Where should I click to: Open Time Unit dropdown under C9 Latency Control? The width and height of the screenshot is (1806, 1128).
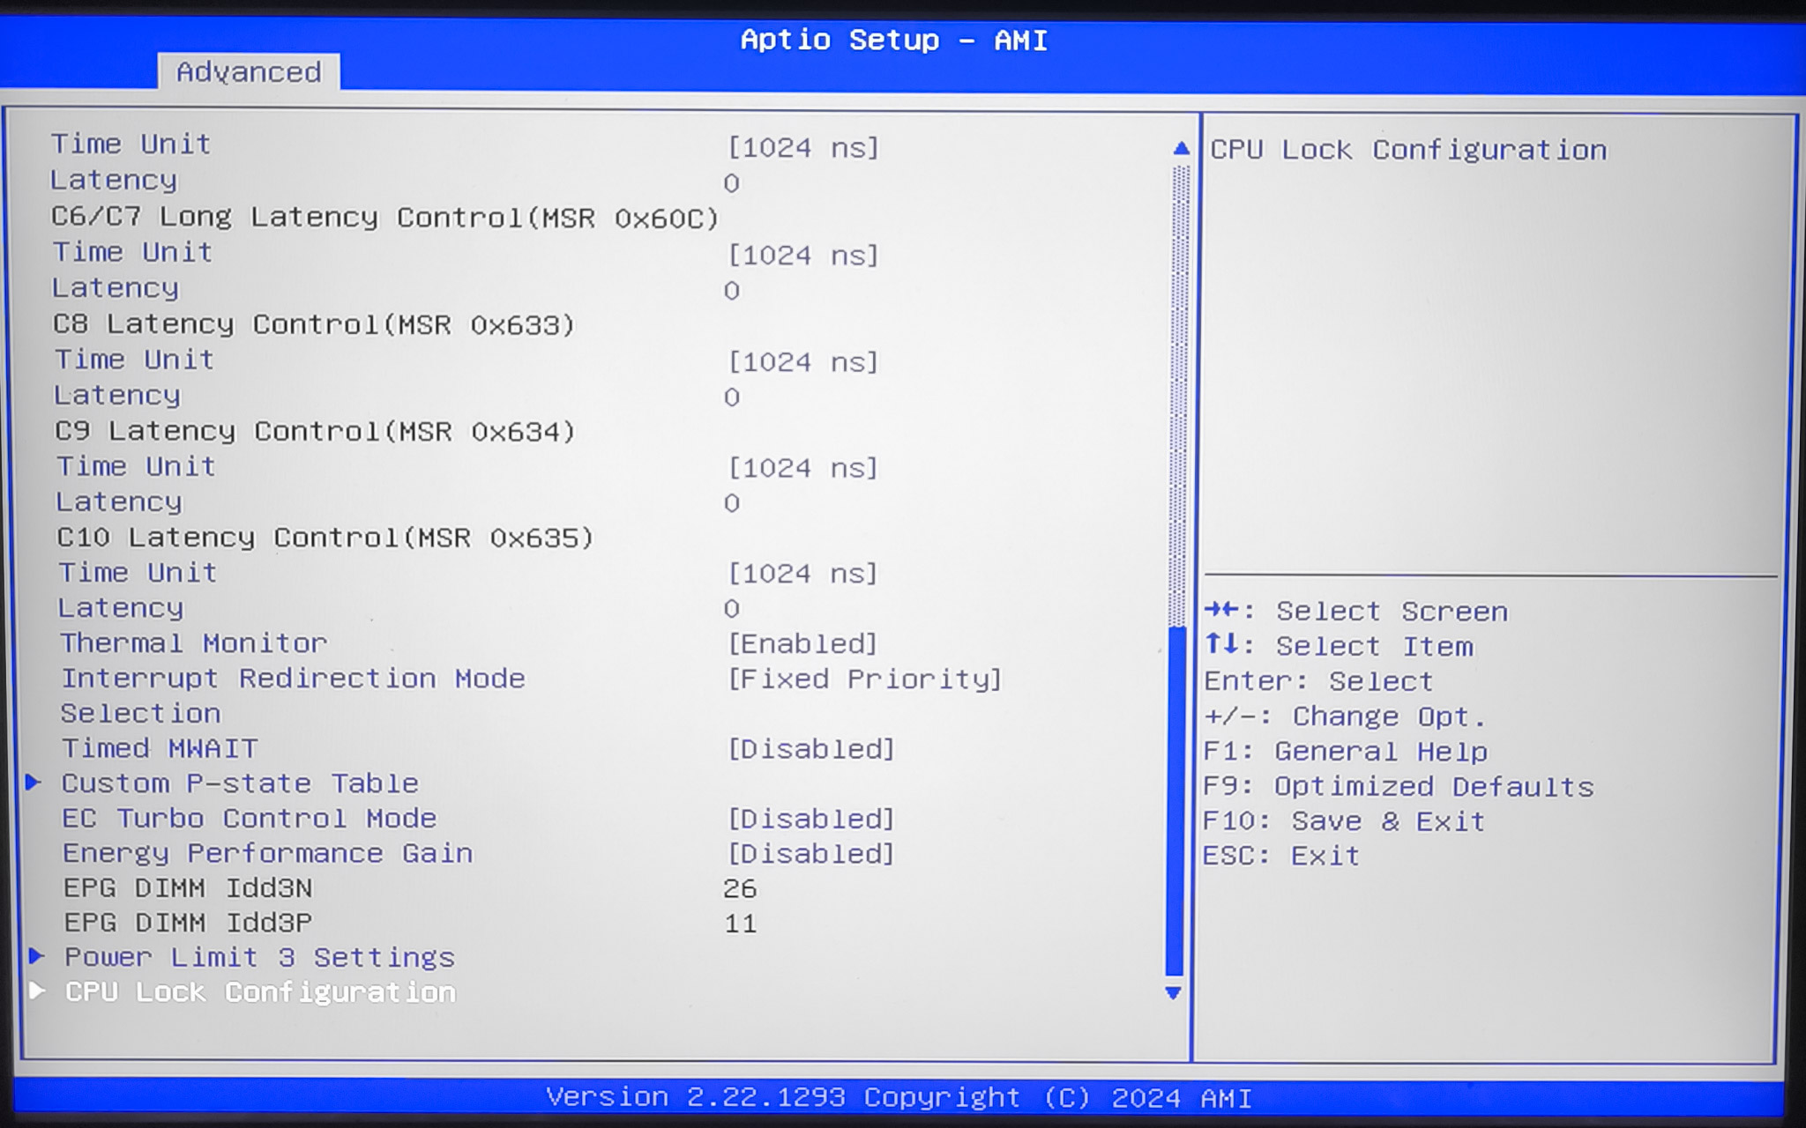802,468
